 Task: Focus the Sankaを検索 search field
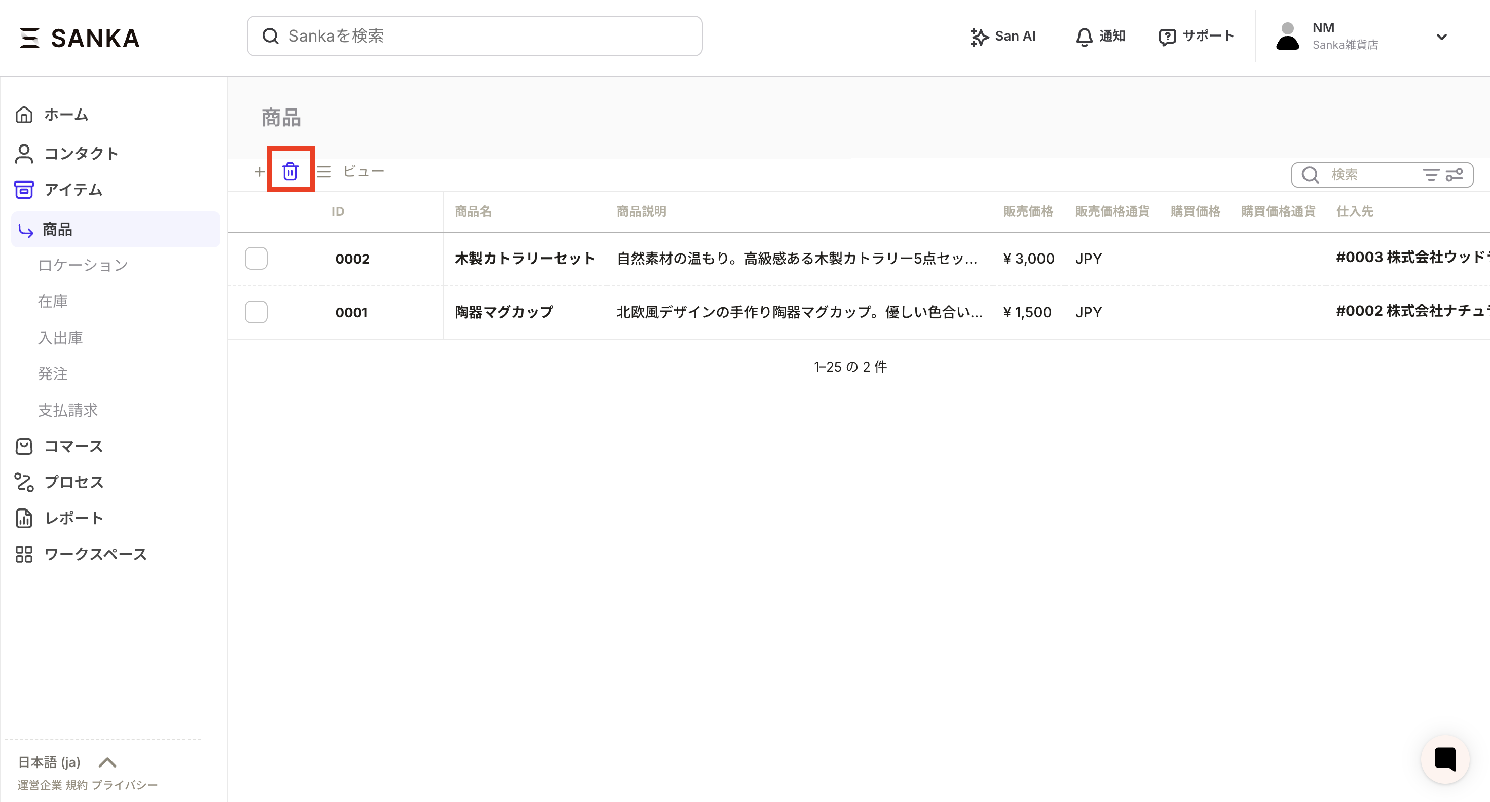pyautogui.click(x=474, y=36)
